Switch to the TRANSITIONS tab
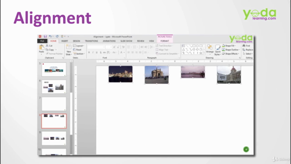This screenshot has width=291, height=164. (91, 41)
